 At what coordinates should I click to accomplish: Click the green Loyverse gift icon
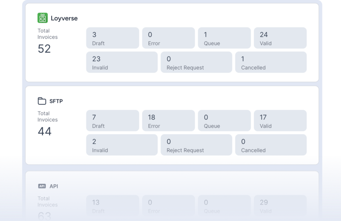pos(43,18)
